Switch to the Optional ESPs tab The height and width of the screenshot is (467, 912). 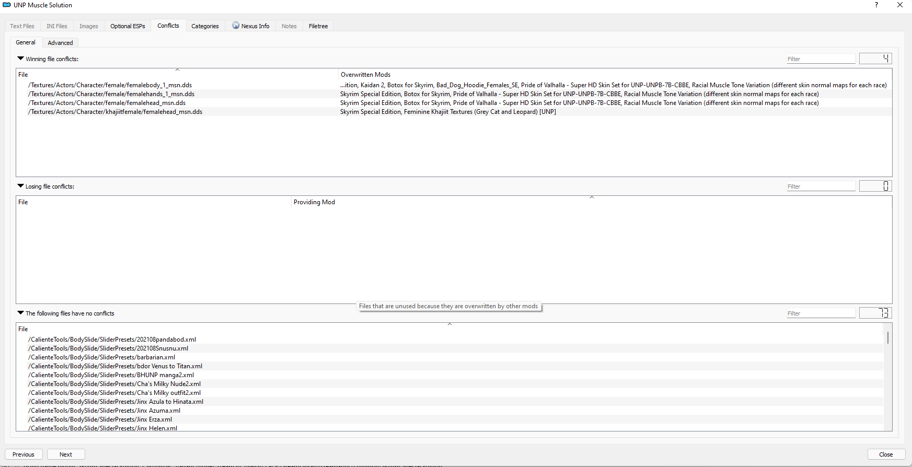(128, 26)
